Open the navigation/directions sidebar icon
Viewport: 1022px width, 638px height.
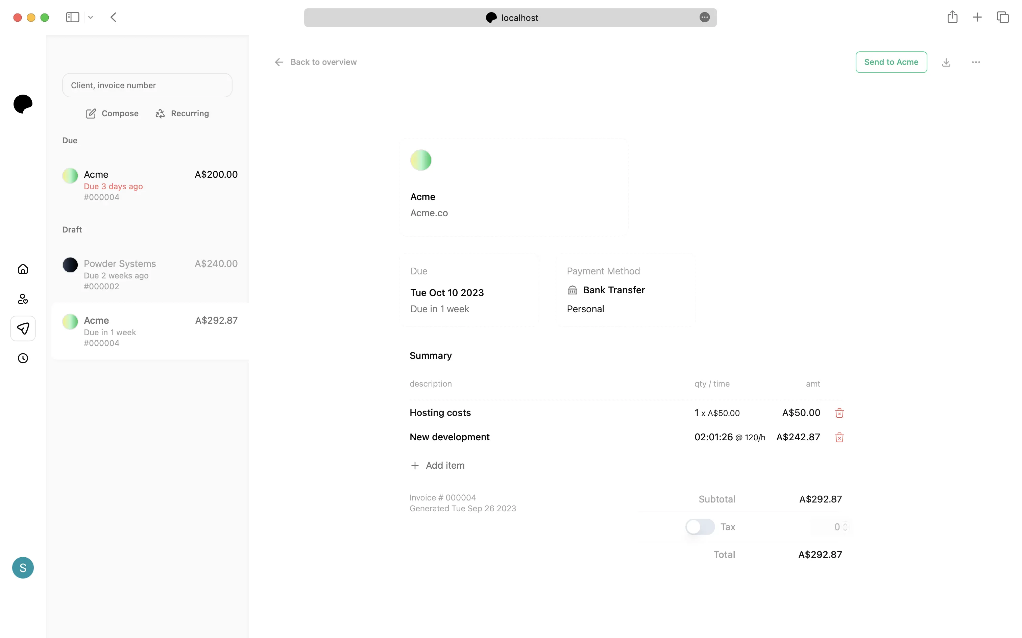pos(23,328)
